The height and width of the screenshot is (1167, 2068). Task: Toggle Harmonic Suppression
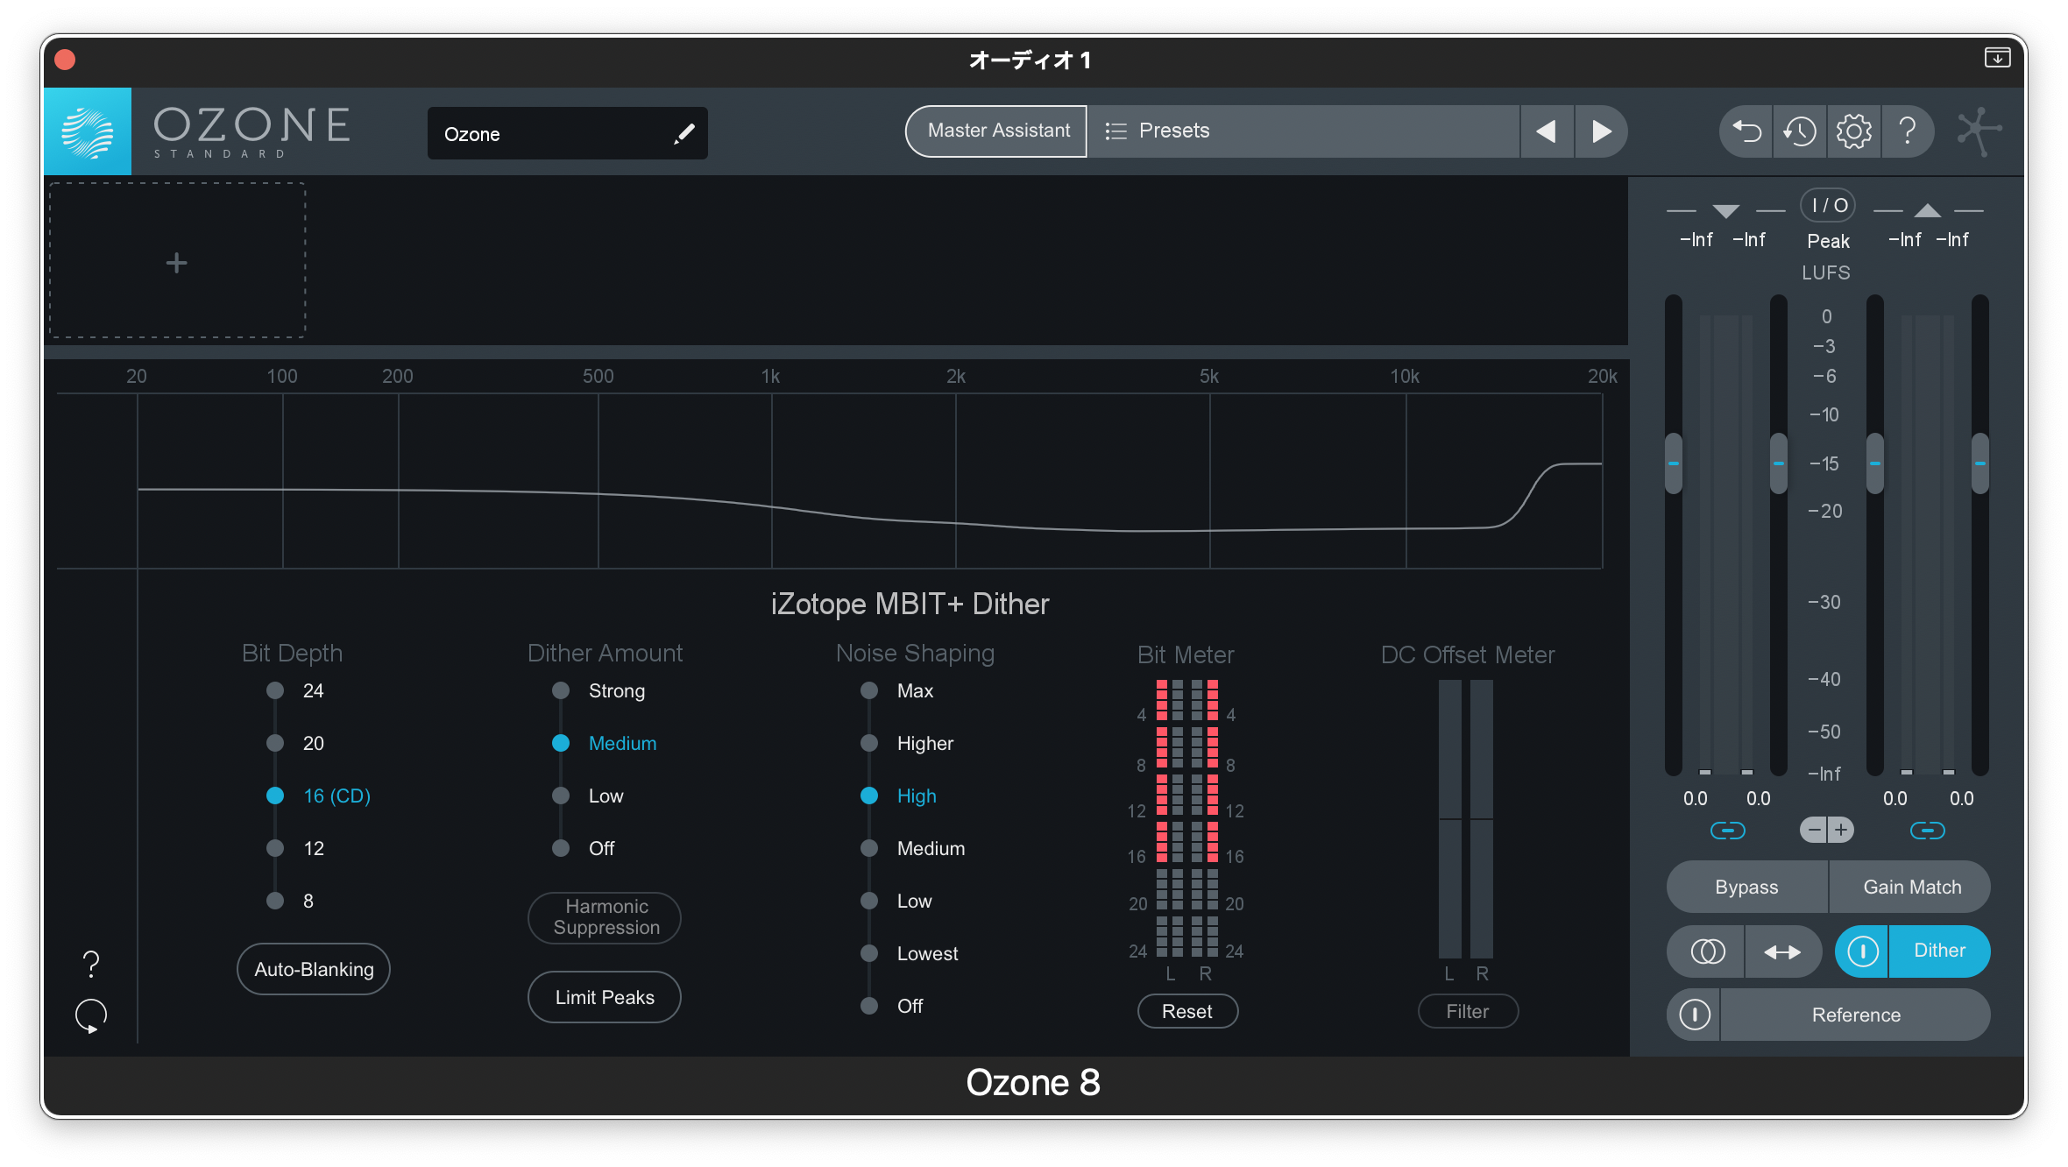tap(605, 917)
